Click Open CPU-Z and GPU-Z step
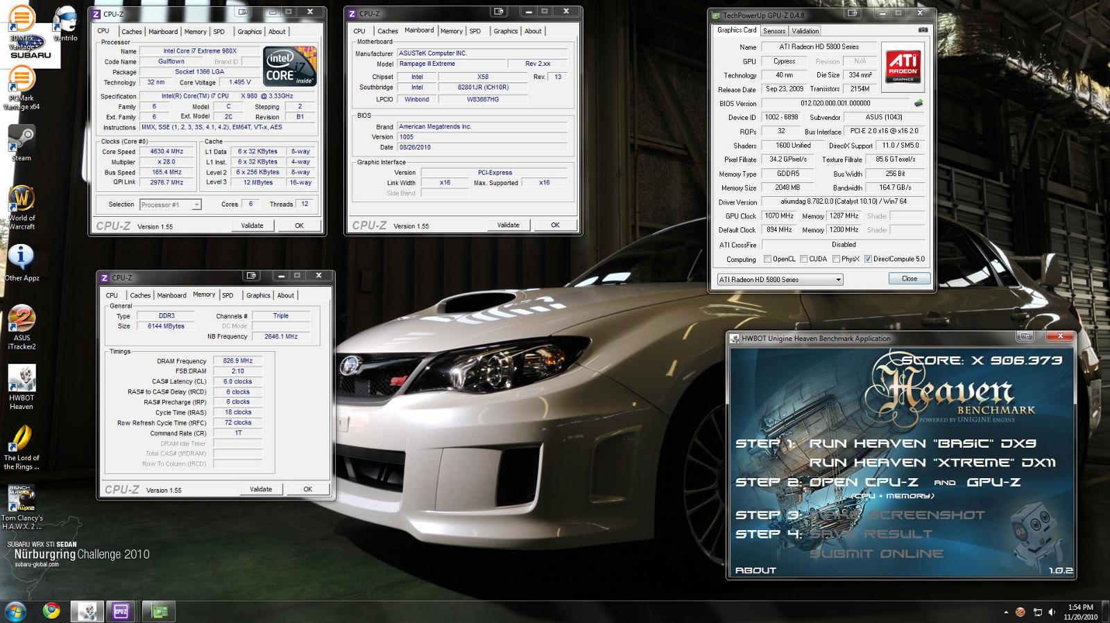 [915, 482]
